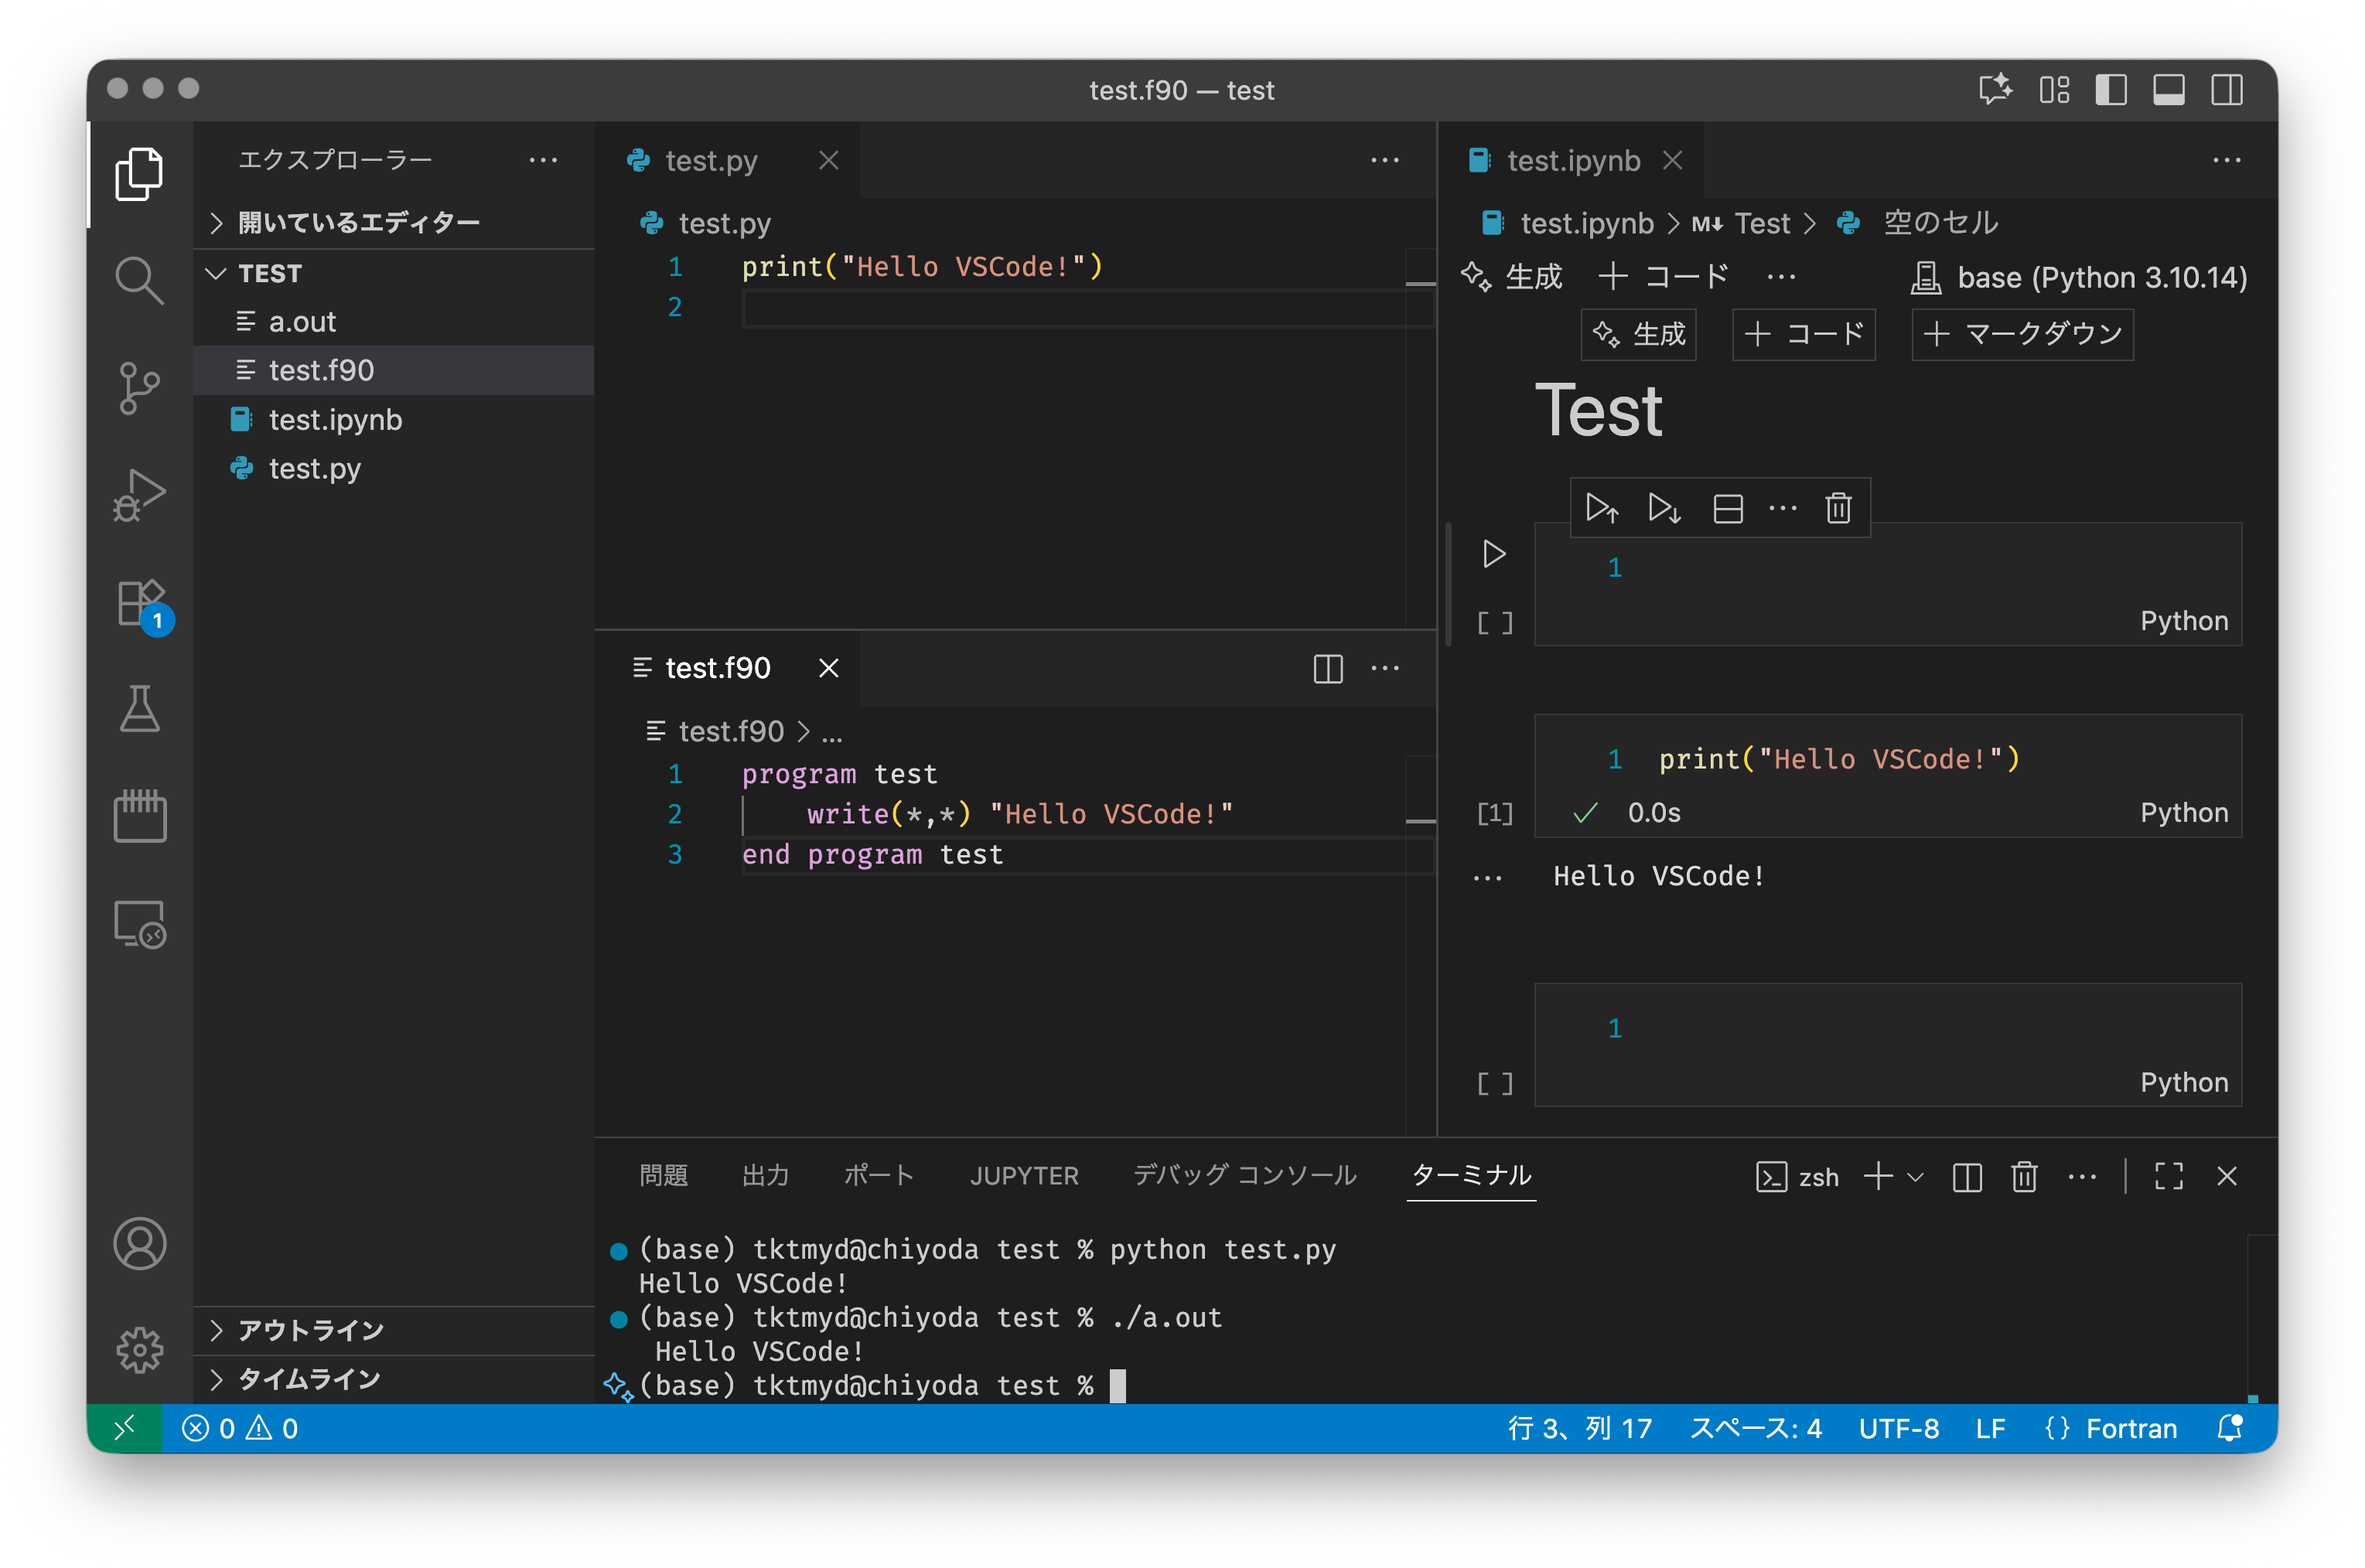Open the Run and Debug view
The width and height of the screenshot is (2365, 1568).
coord(139,495)
